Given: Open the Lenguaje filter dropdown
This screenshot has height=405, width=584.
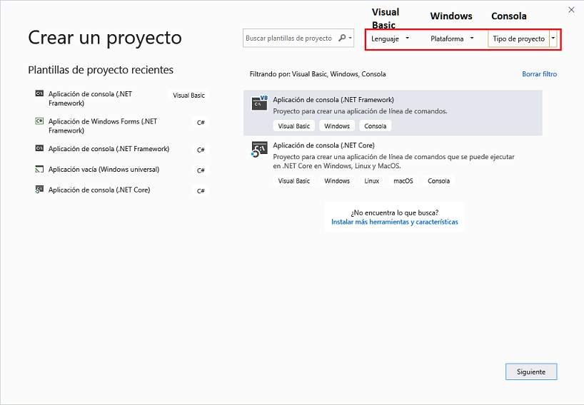Looking at the screenshot, I should click(x=390, y=39).
